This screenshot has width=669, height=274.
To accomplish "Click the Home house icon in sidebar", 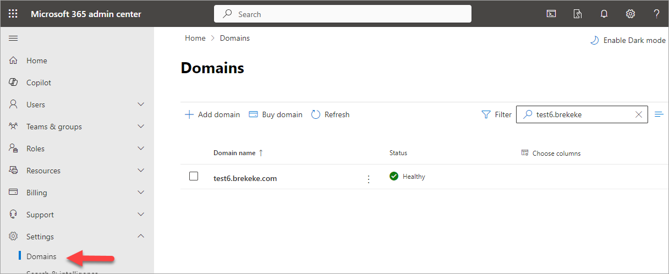I will (14, 61).
